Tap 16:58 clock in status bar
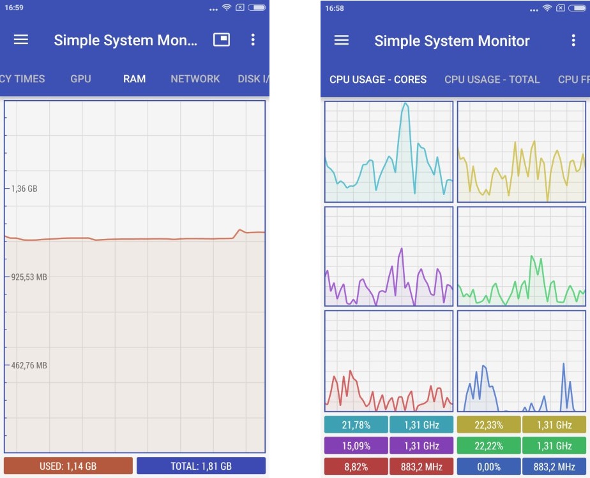Image resolution: width=590 pixels, height=478 pixels. coord(335,8)
